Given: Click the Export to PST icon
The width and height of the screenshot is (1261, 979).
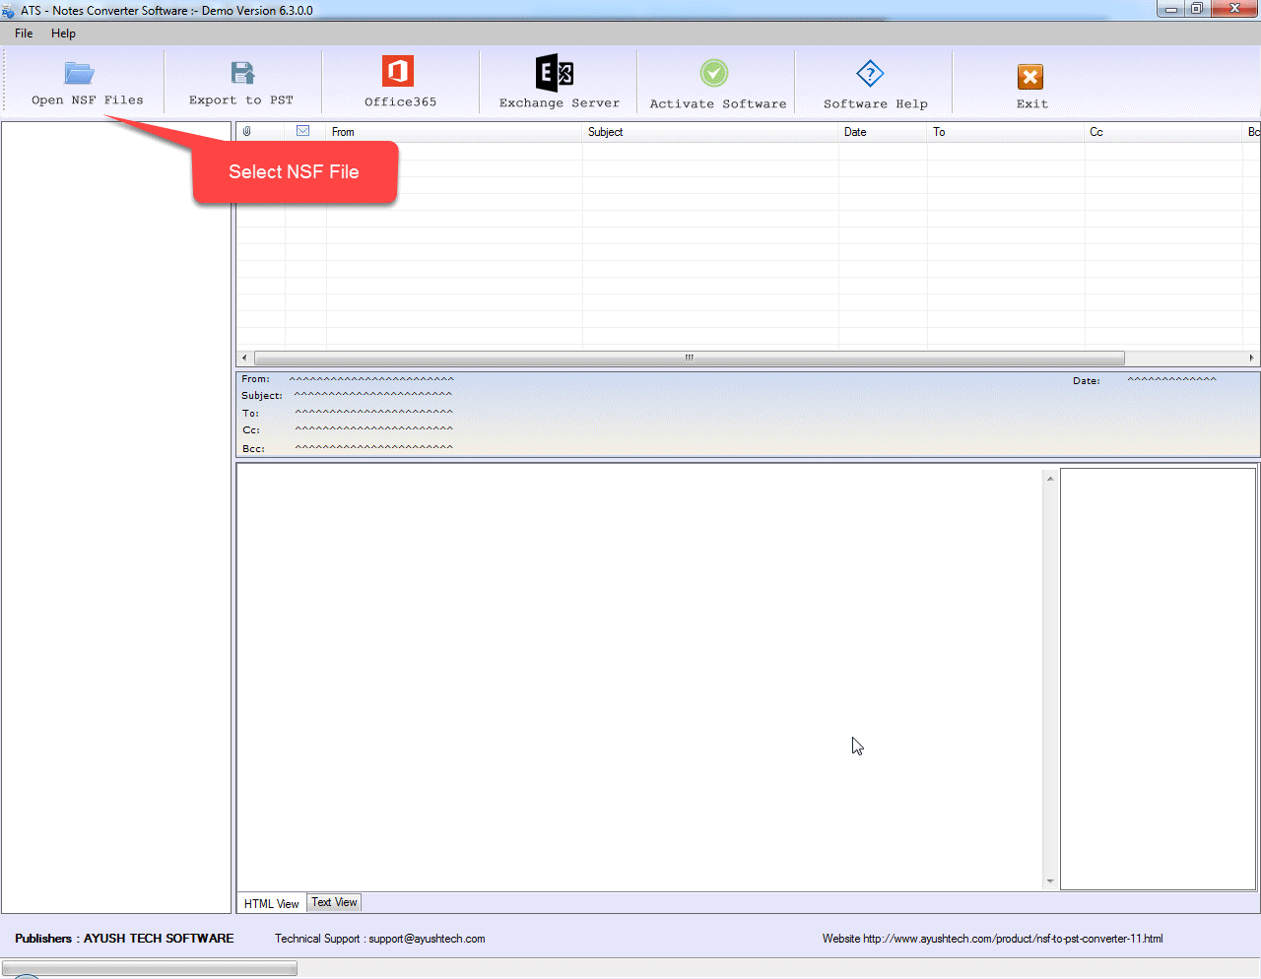Looking at the screenshot, I should [242, 73].
